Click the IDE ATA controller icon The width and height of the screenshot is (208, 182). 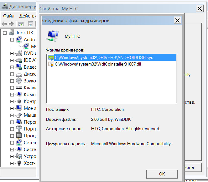19,60
